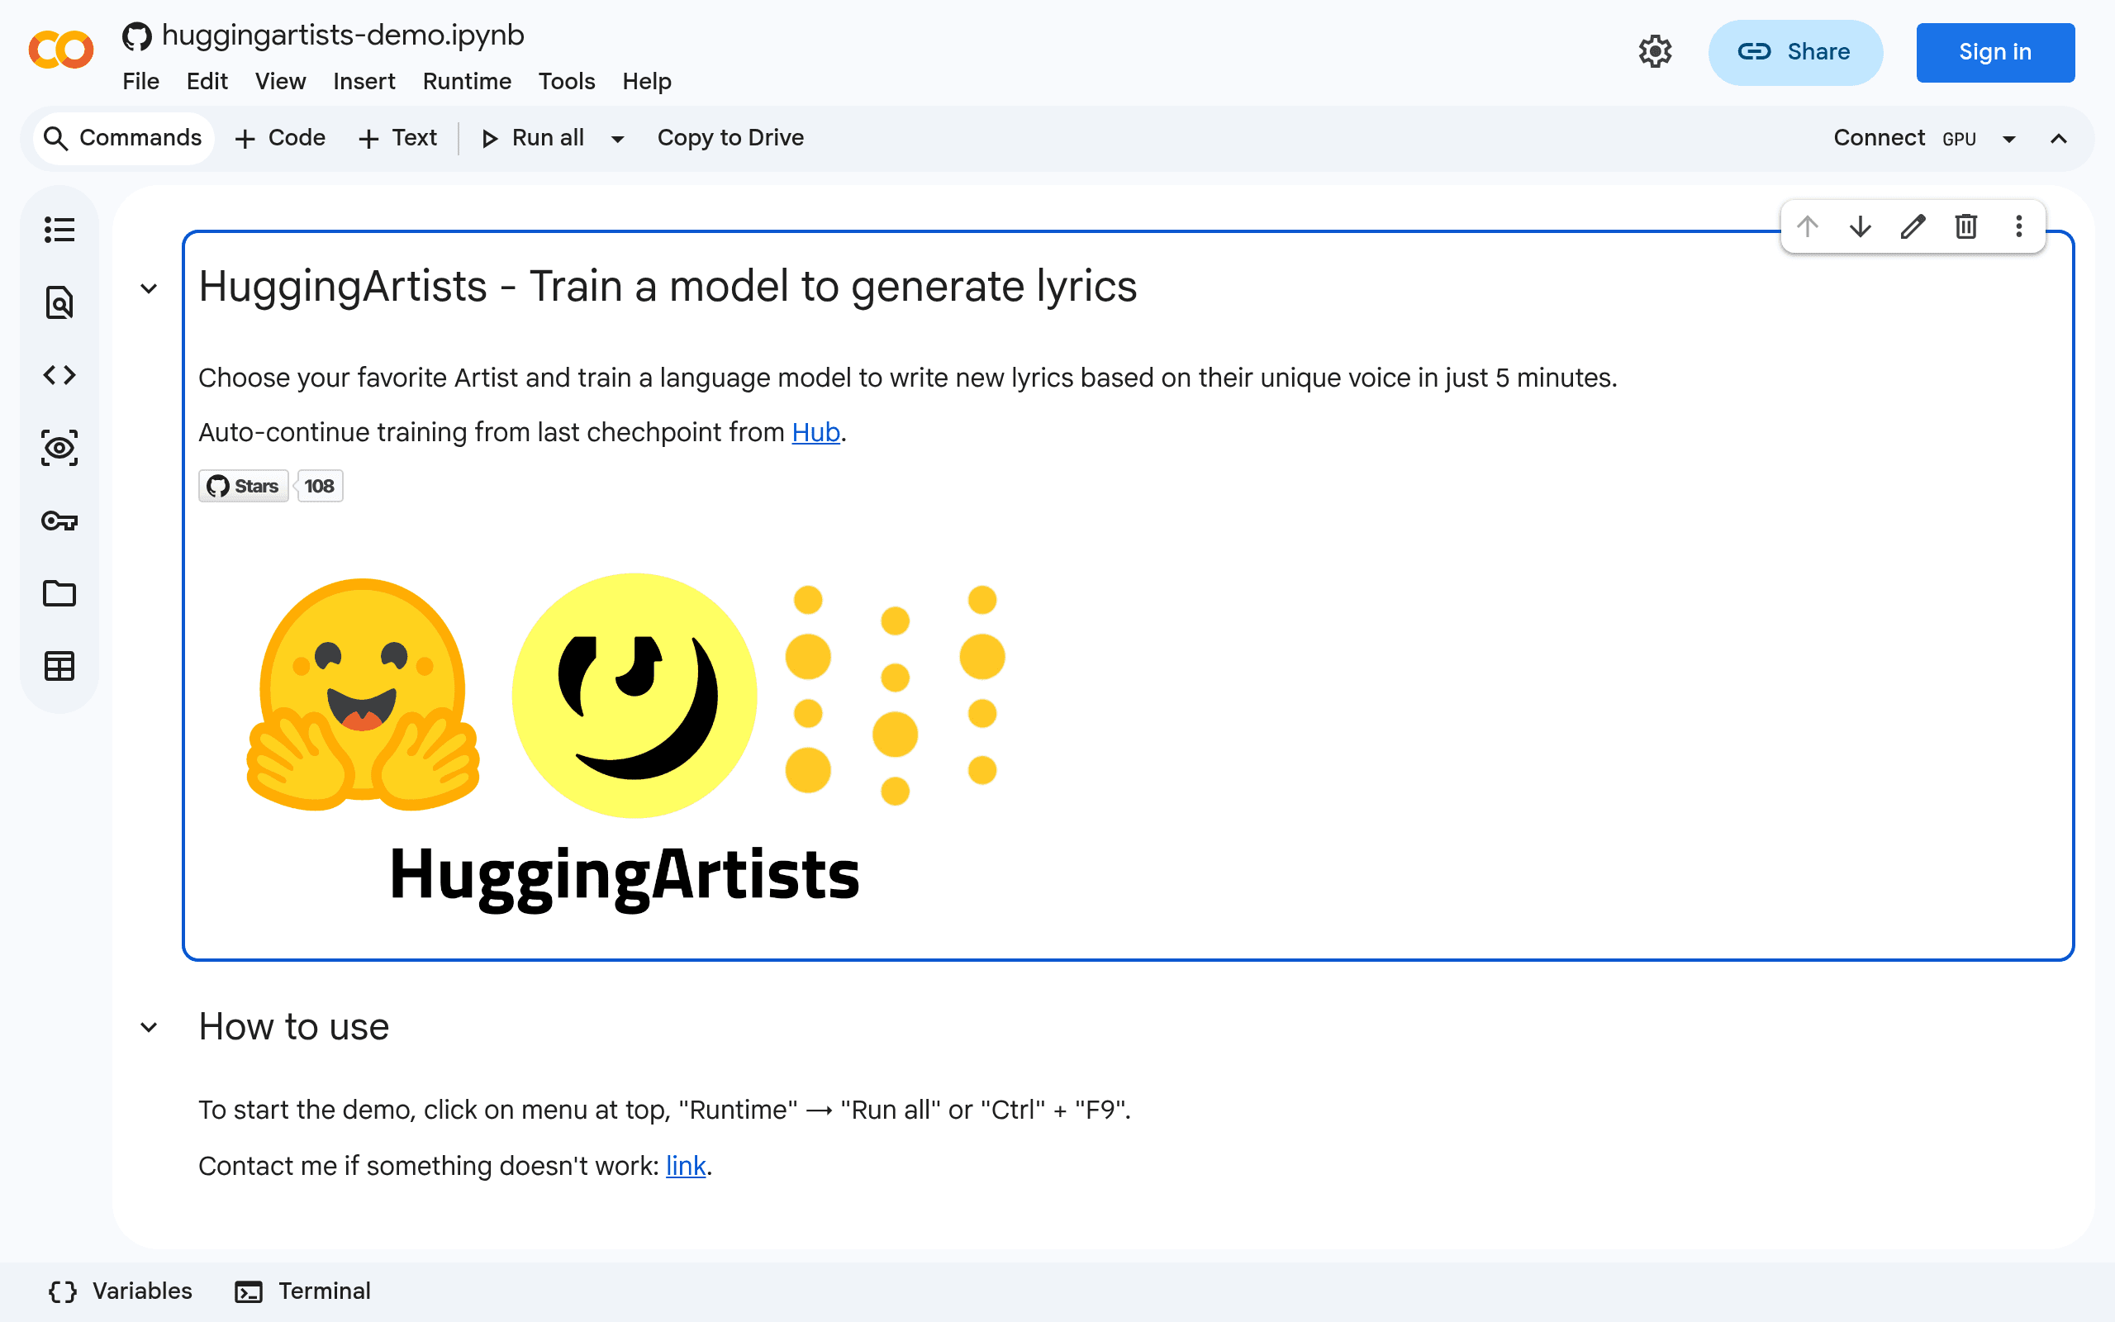
Task: Click the 'HuggingArtists - Train a model' heading
Action: click(668, 286)
